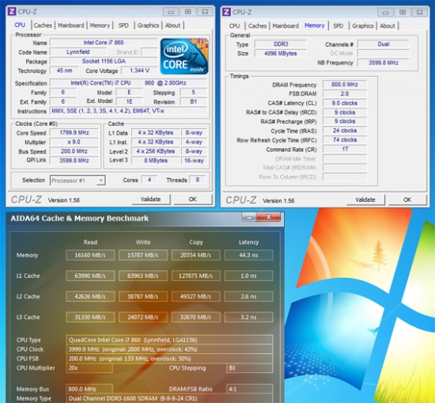Click CPU Clock field showing 3999.9 MHz
Image resolution: width=435 pixels, height=403 pixels.
coord(169,349)
